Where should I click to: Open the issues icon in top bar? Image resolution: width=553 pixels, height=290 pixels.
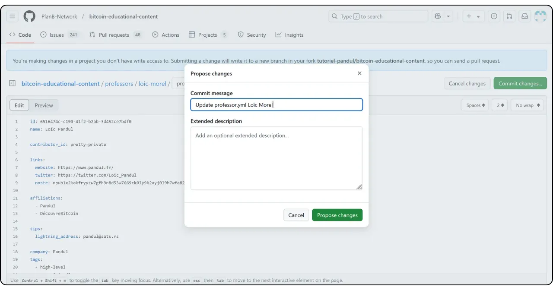coord(494,16)
